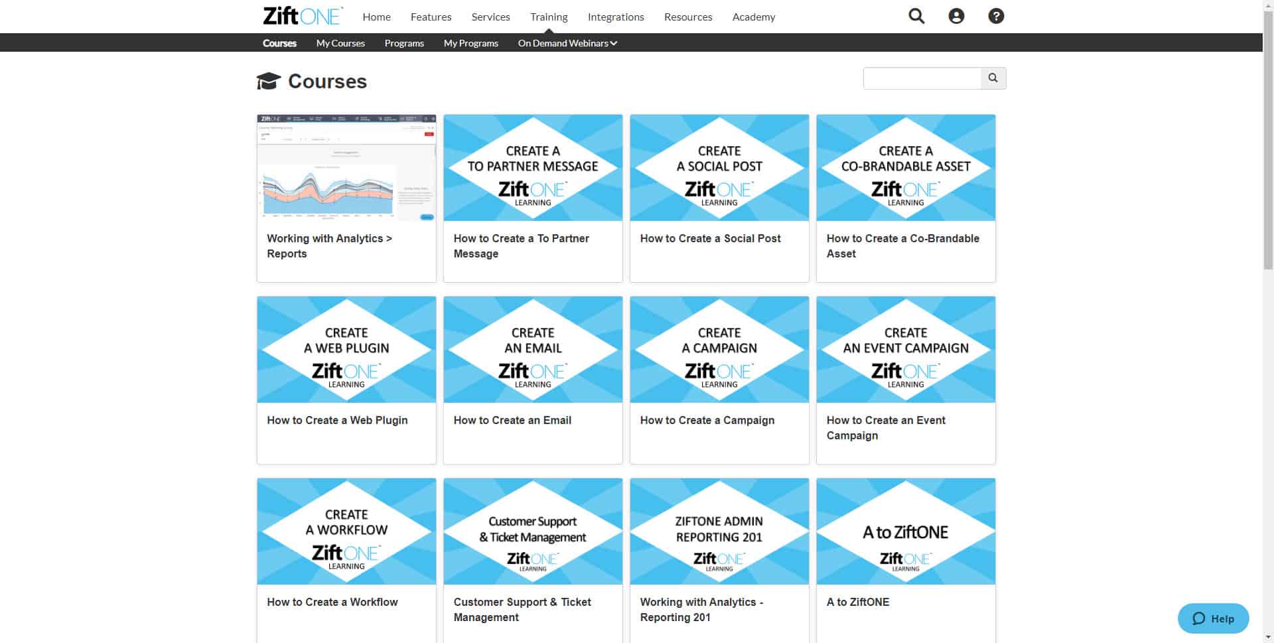Click the Create an Event Campaign thumbnail
This screenshot has width=1274, height=643.
[x=906, y=350]
